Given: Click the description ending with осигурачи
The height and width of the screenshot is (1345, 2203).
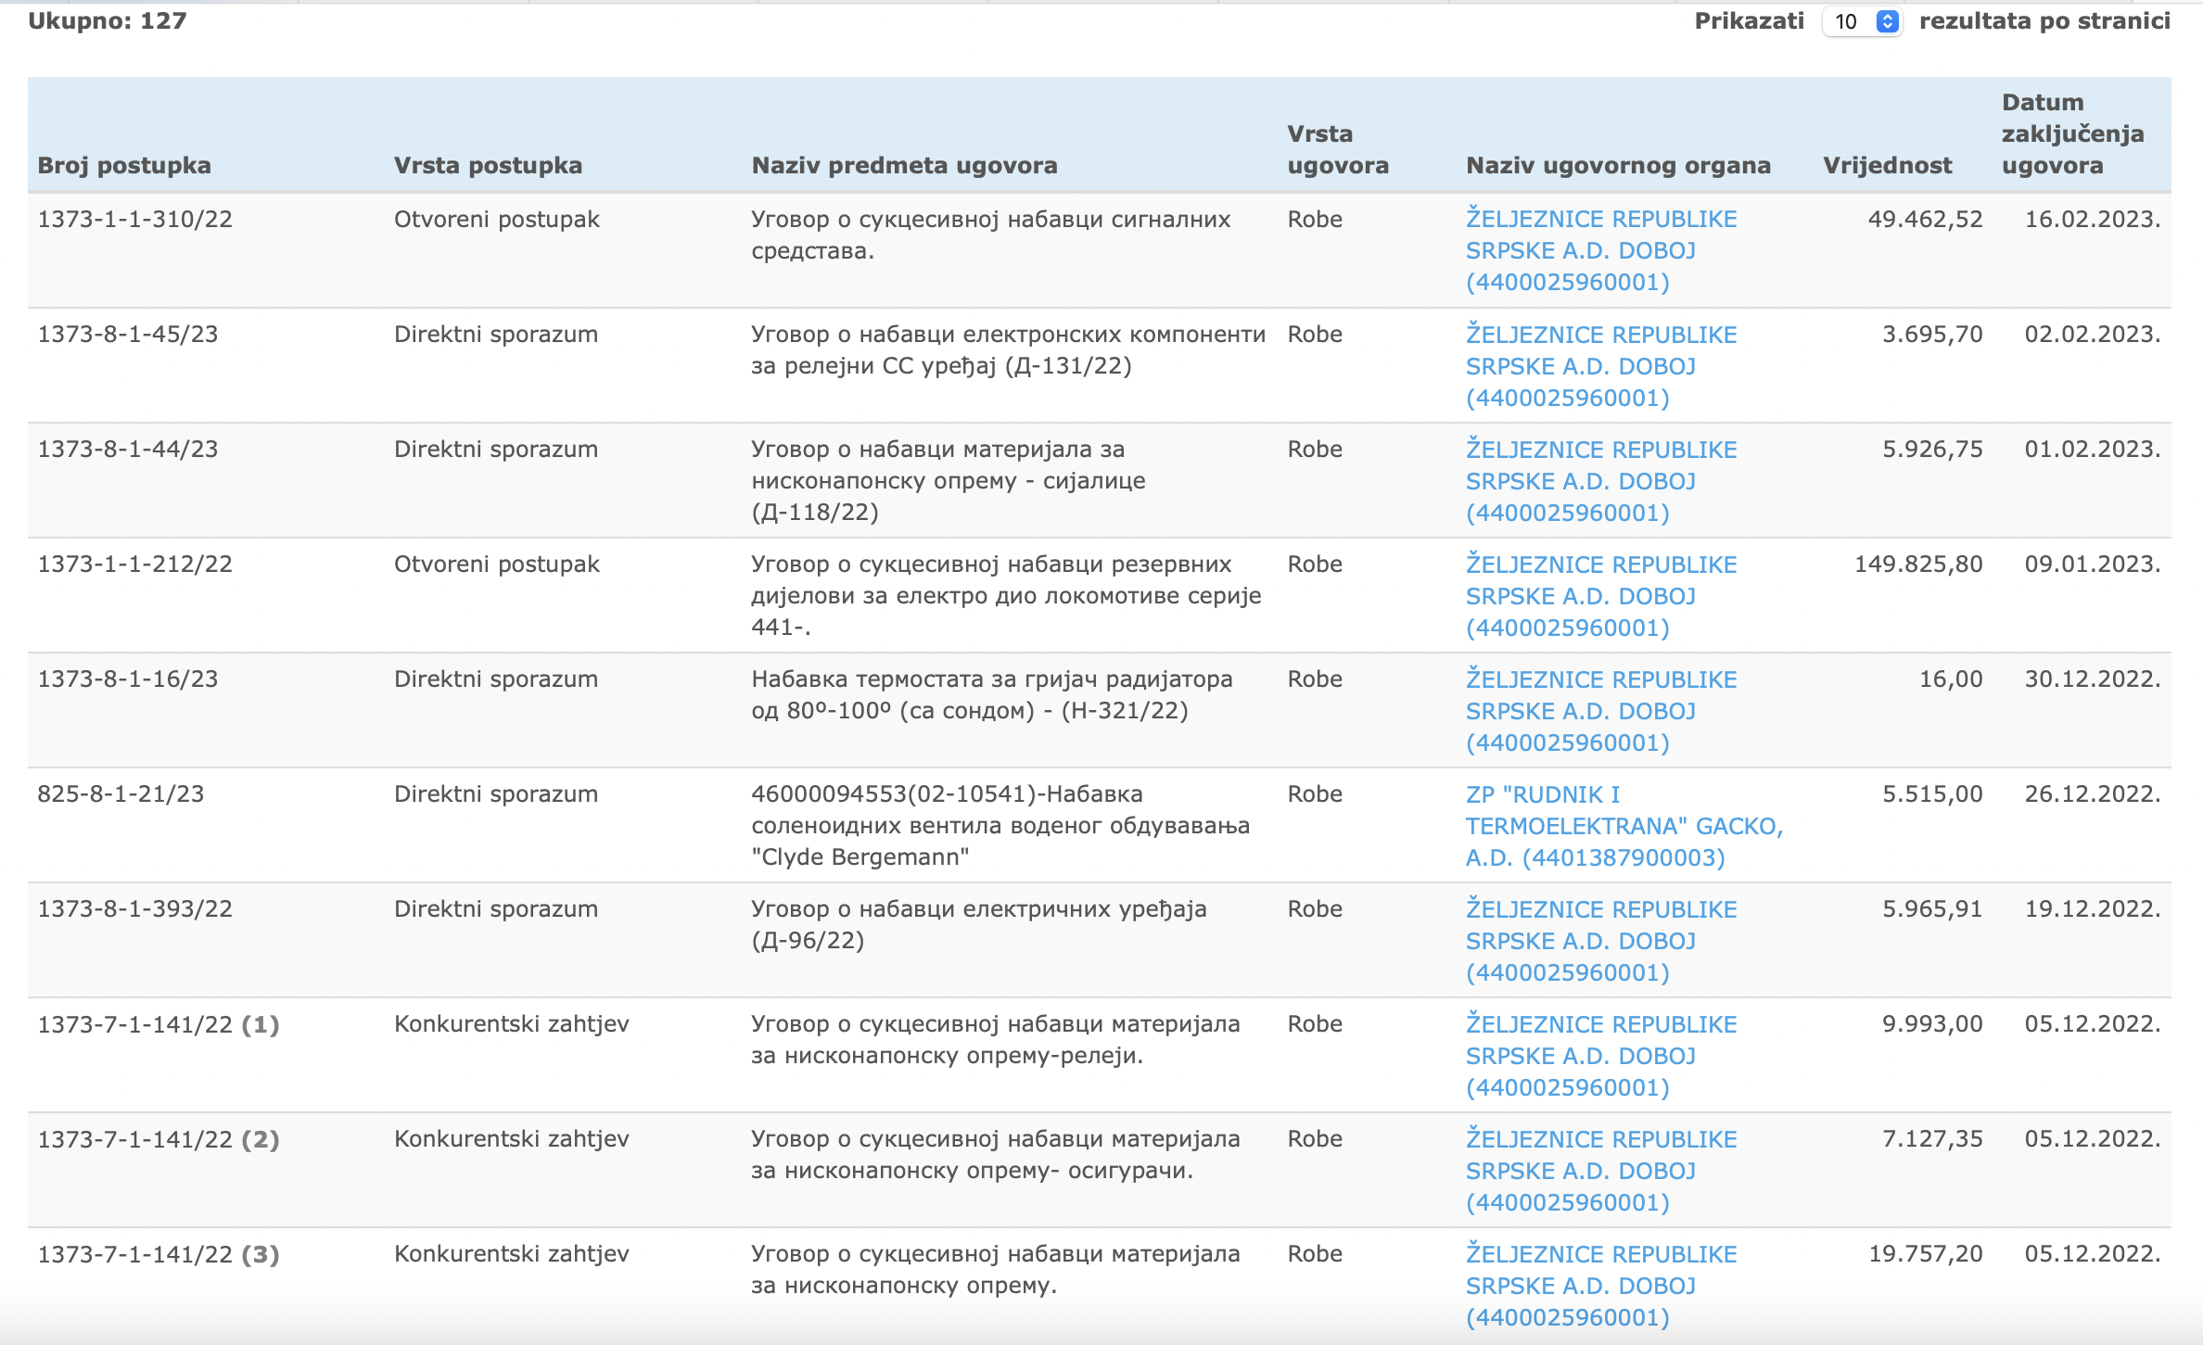Looking at the screenshot, I should [995, 1154].
